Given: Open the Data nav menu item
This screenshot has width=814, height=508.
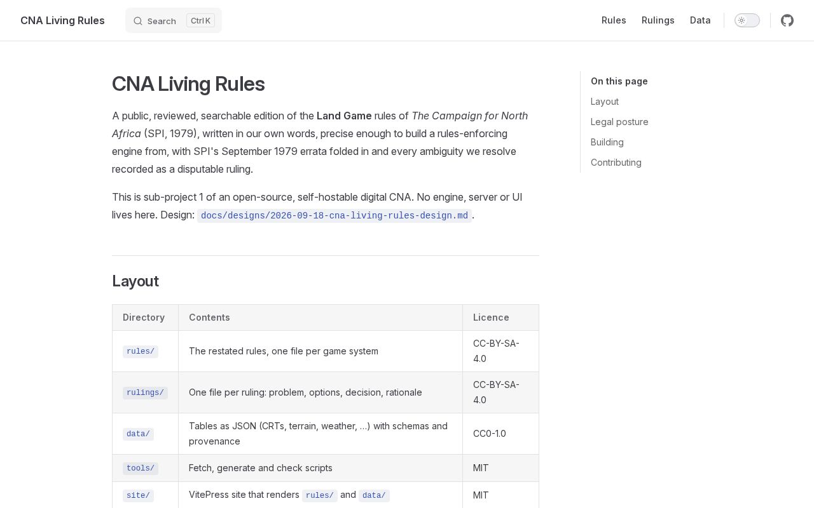Looking at the screenshot, I should pyautogui.click(x=700, y=20).
